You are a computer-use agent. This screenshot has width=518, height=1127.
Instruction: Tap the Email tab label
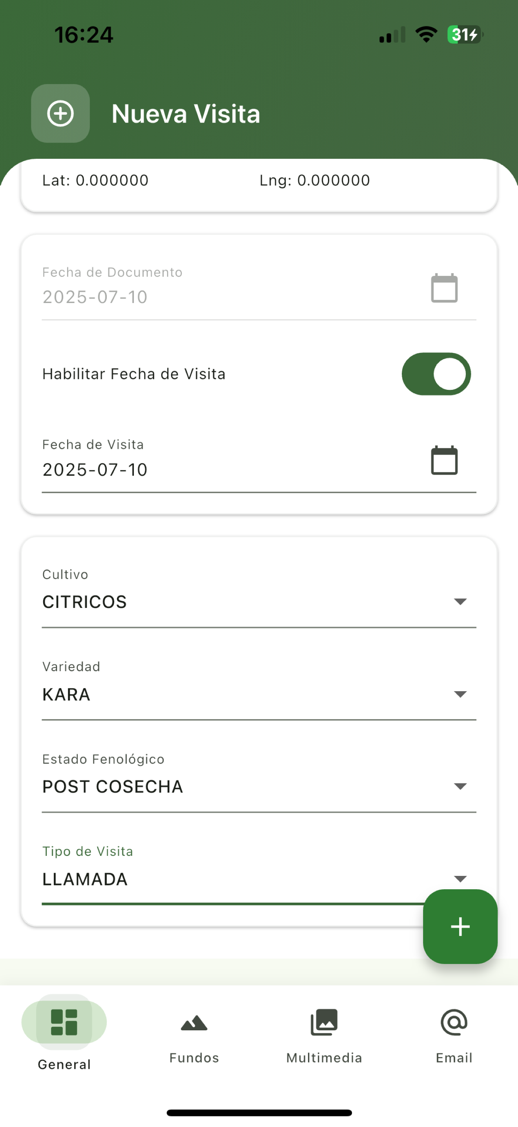tap(454, 1058)
